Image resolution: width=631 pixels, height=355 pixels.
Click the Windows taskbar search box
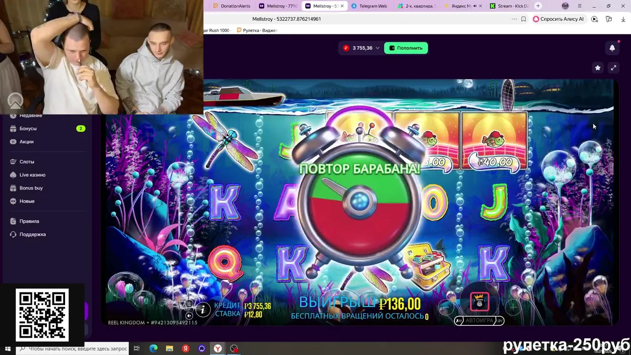pos(72,349)
